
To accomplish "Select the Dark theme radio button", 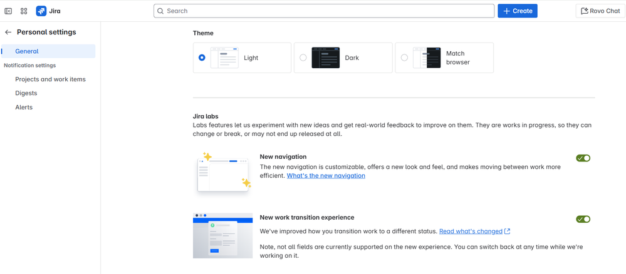I will 303,58.
